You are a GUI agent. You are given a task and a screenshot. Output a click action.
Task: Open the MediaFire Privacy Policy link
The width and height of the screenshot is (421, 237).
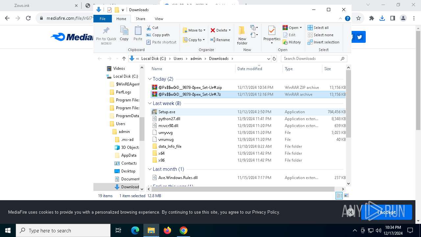click(x=266, y=212)
